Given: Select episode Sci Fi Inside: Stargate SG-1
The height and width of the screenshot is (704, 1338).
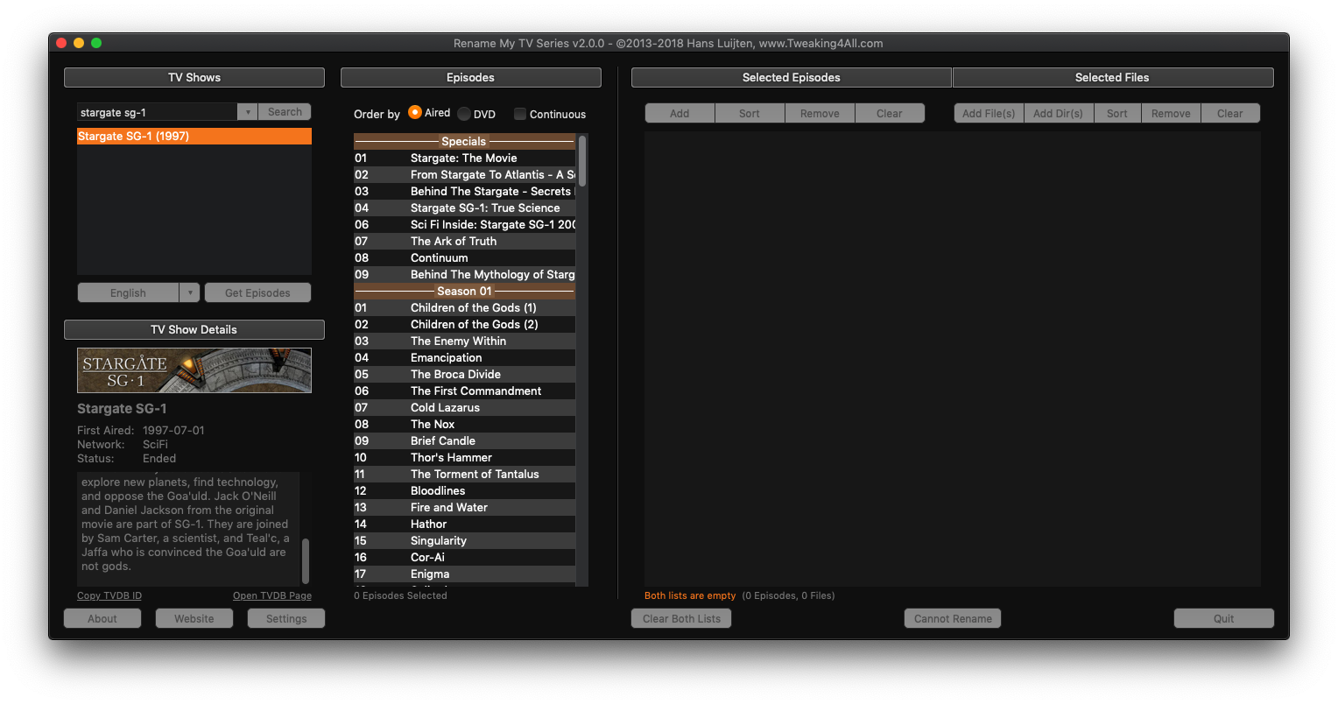Looking at the screenshot, I should pyautogui.click(x=464, y=224).
